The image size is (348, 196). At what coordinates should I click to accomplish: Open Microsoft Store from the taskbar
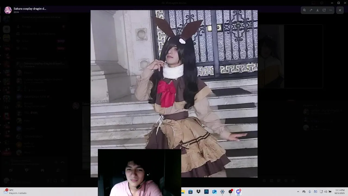[190, 192]
